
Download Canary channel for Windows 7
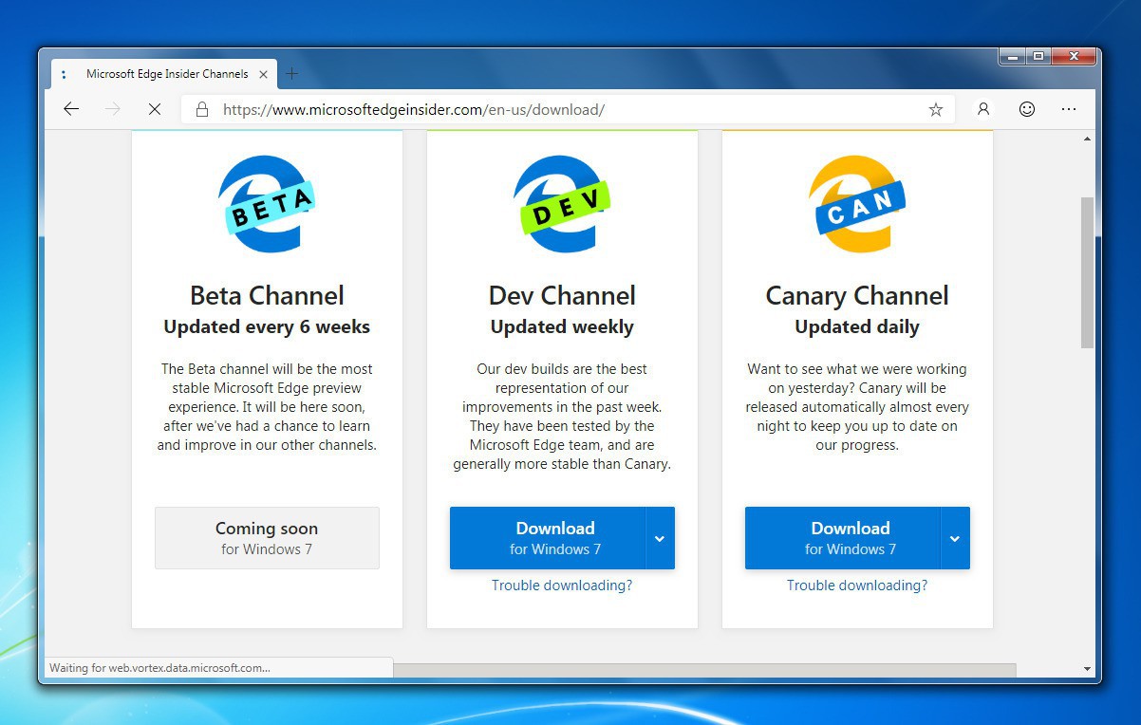pos(843,538)
